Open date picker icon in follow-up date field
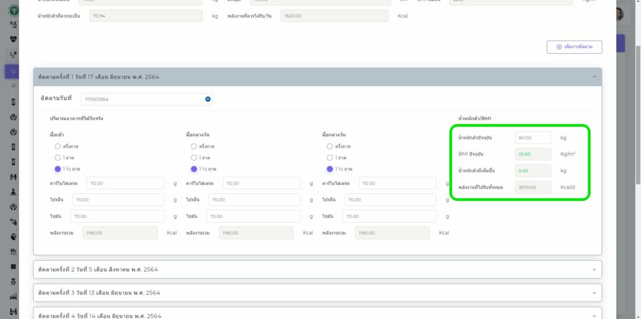Screen dimensions: 641x319 pyautogui.click(x=208, y=99)
